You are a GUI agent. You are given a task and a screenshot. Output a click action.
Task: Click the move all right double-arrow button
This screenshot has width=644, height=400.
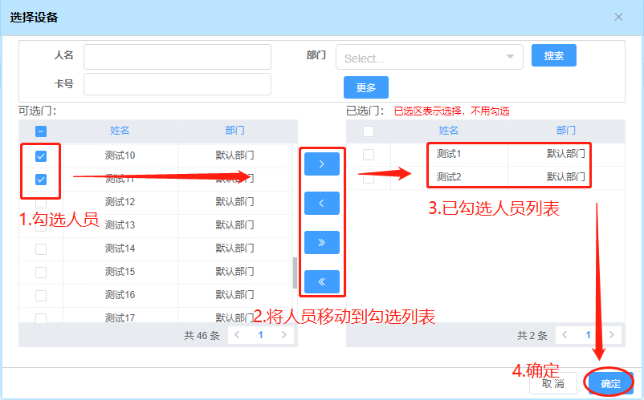pos(321,242)
